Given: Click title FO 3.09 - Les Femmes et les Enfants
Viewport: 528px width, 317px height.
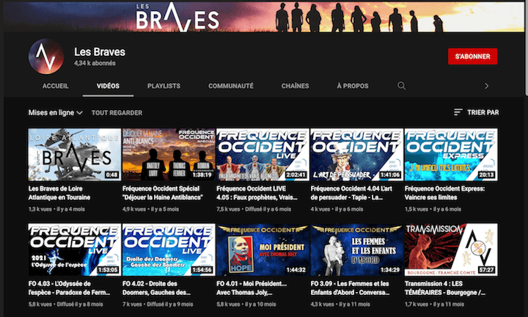Looking at the screenshot, I should tap(350, 288).
